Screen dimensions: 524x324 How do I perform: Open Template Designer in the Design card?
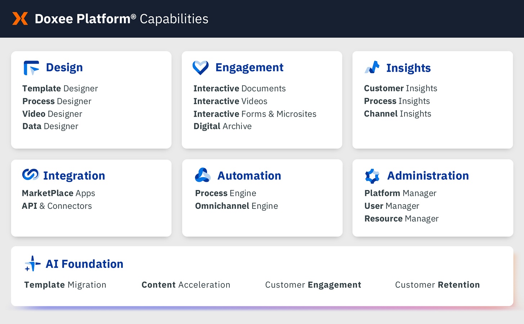pos(60,89)
